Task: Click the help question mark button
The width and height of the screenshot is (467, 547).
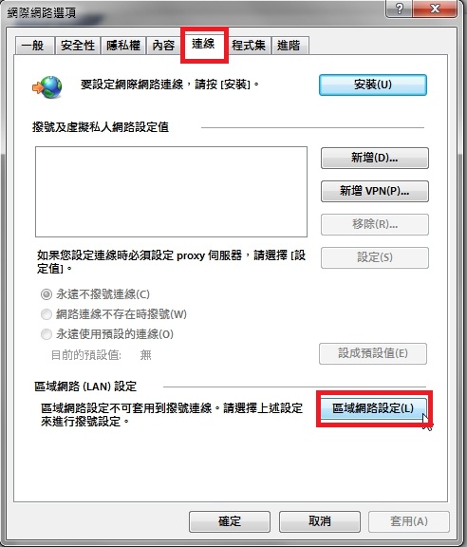Action: coord(399,8)
